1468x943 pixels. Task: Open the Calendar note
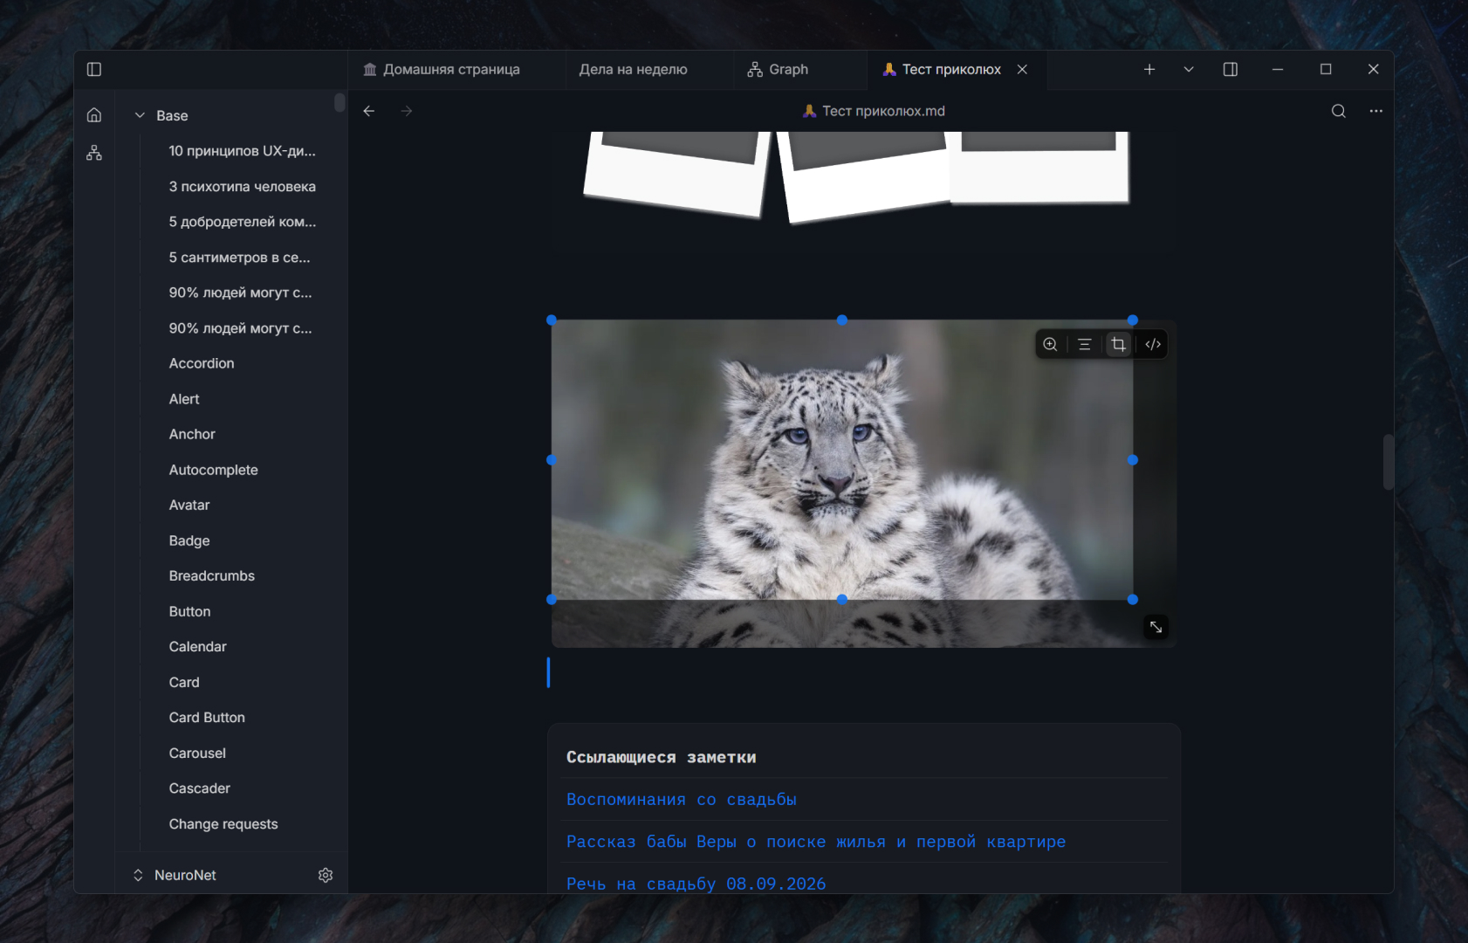coord(198,647)
